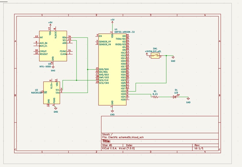Click the +5V power arrow beside SW1
Screen dimensions: 242x167
[x=147, y=54]
